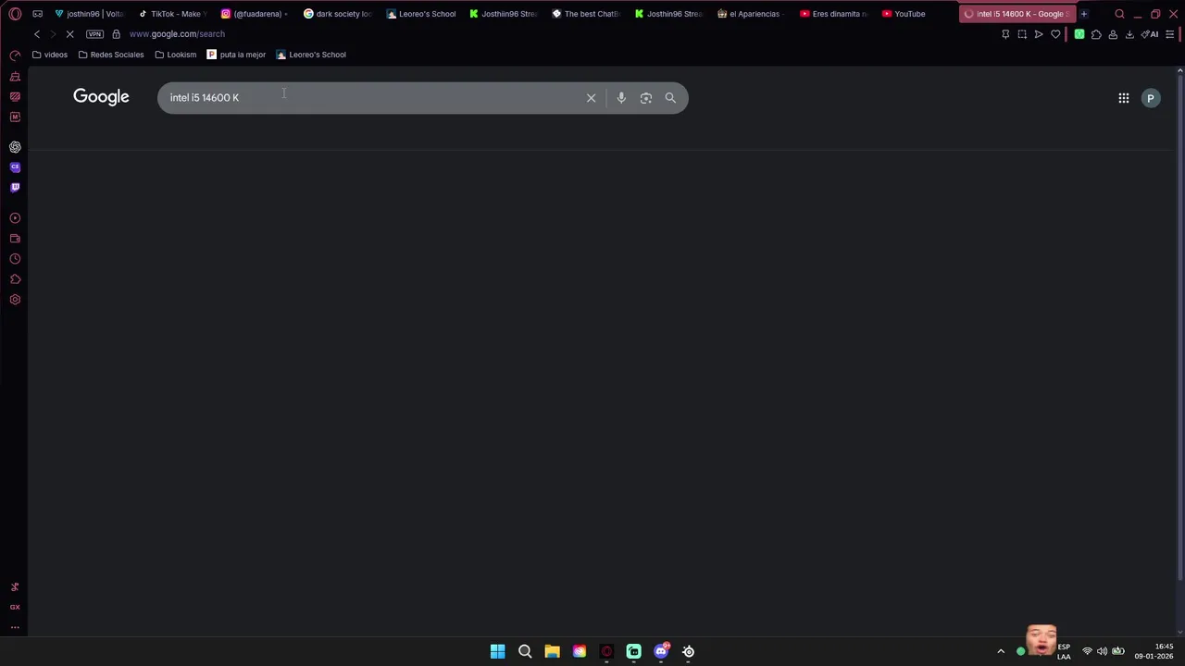The width and height of the screenshot is (1185, 666).
Task: Open the Google apps grid
Action: click(1124, 98)
